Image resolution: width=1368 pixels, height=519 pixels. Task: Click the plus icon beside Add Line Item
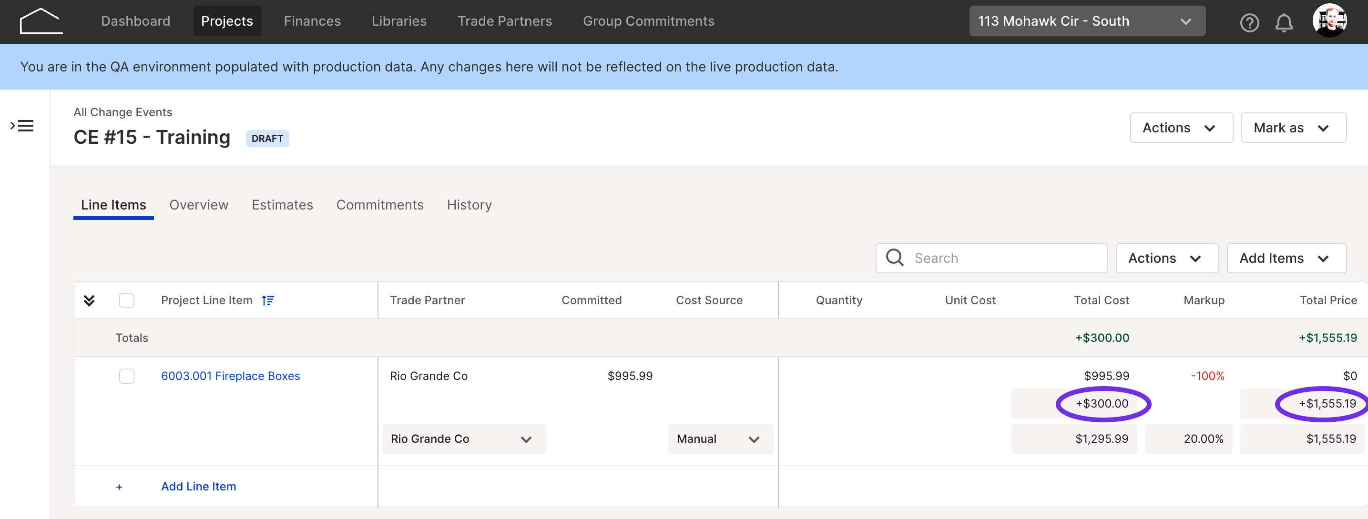pyautogui.click(x=119, y=487)
